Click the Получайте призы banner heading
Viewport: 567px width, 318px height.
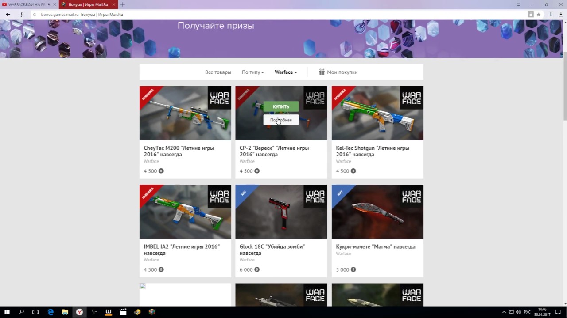[216, 26]
